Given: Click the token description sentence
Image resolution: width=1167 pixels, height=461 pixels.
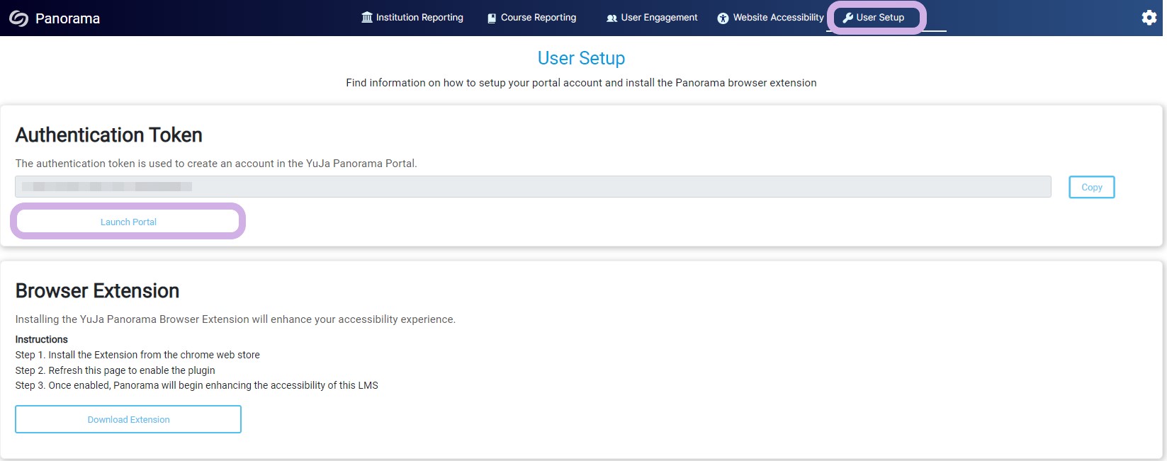Looking at the screenshot, I should coord(216,164).
